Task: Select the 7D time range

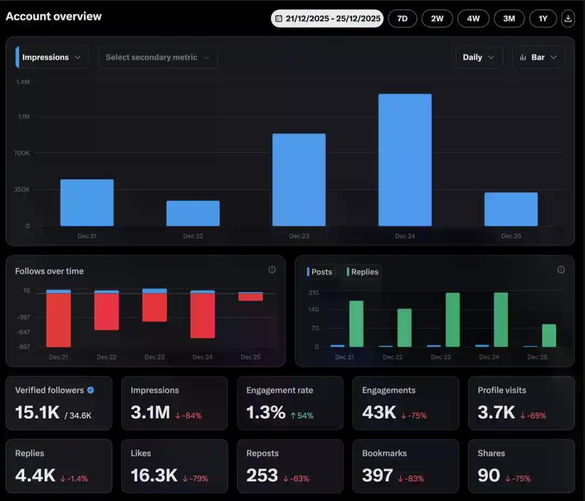Action: click(x=402, y=18)
